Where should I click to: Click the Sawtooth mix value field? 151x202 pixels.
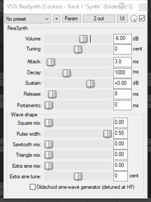tap(120, 144)
